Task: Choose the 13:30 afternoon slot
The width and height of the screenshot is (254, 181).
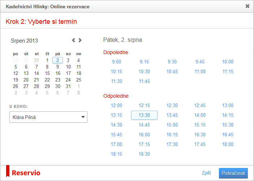Action: (144, 115)
